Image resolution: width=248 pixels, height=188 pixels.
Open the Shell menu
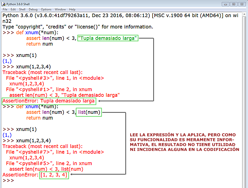coord(22,9)
